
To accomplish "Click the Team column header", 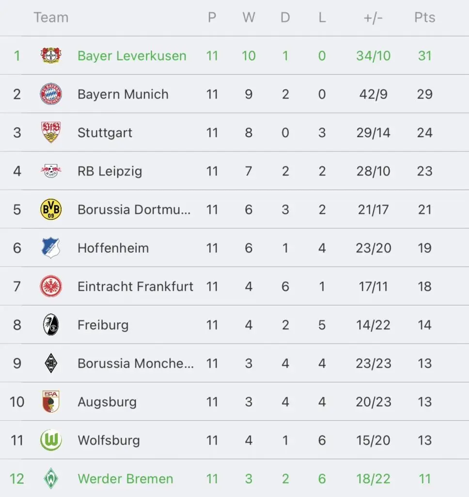I will tap(51, 17).
